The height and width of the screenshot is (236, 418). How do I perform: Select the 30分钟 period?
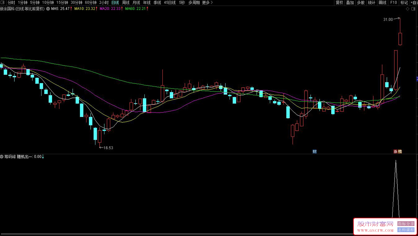77,3
